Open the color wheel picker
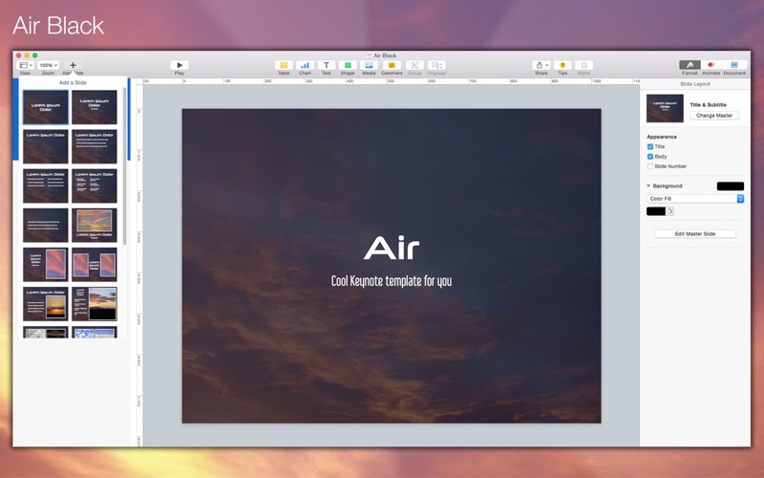764x478 pixels. [670, 211]
